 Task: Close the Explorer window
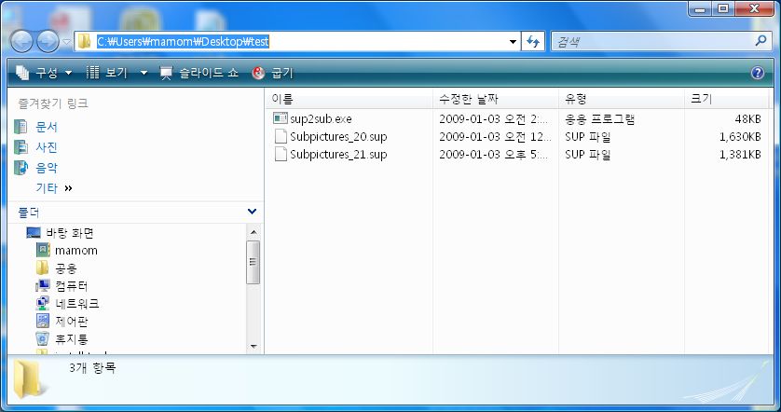pos(754,8)
